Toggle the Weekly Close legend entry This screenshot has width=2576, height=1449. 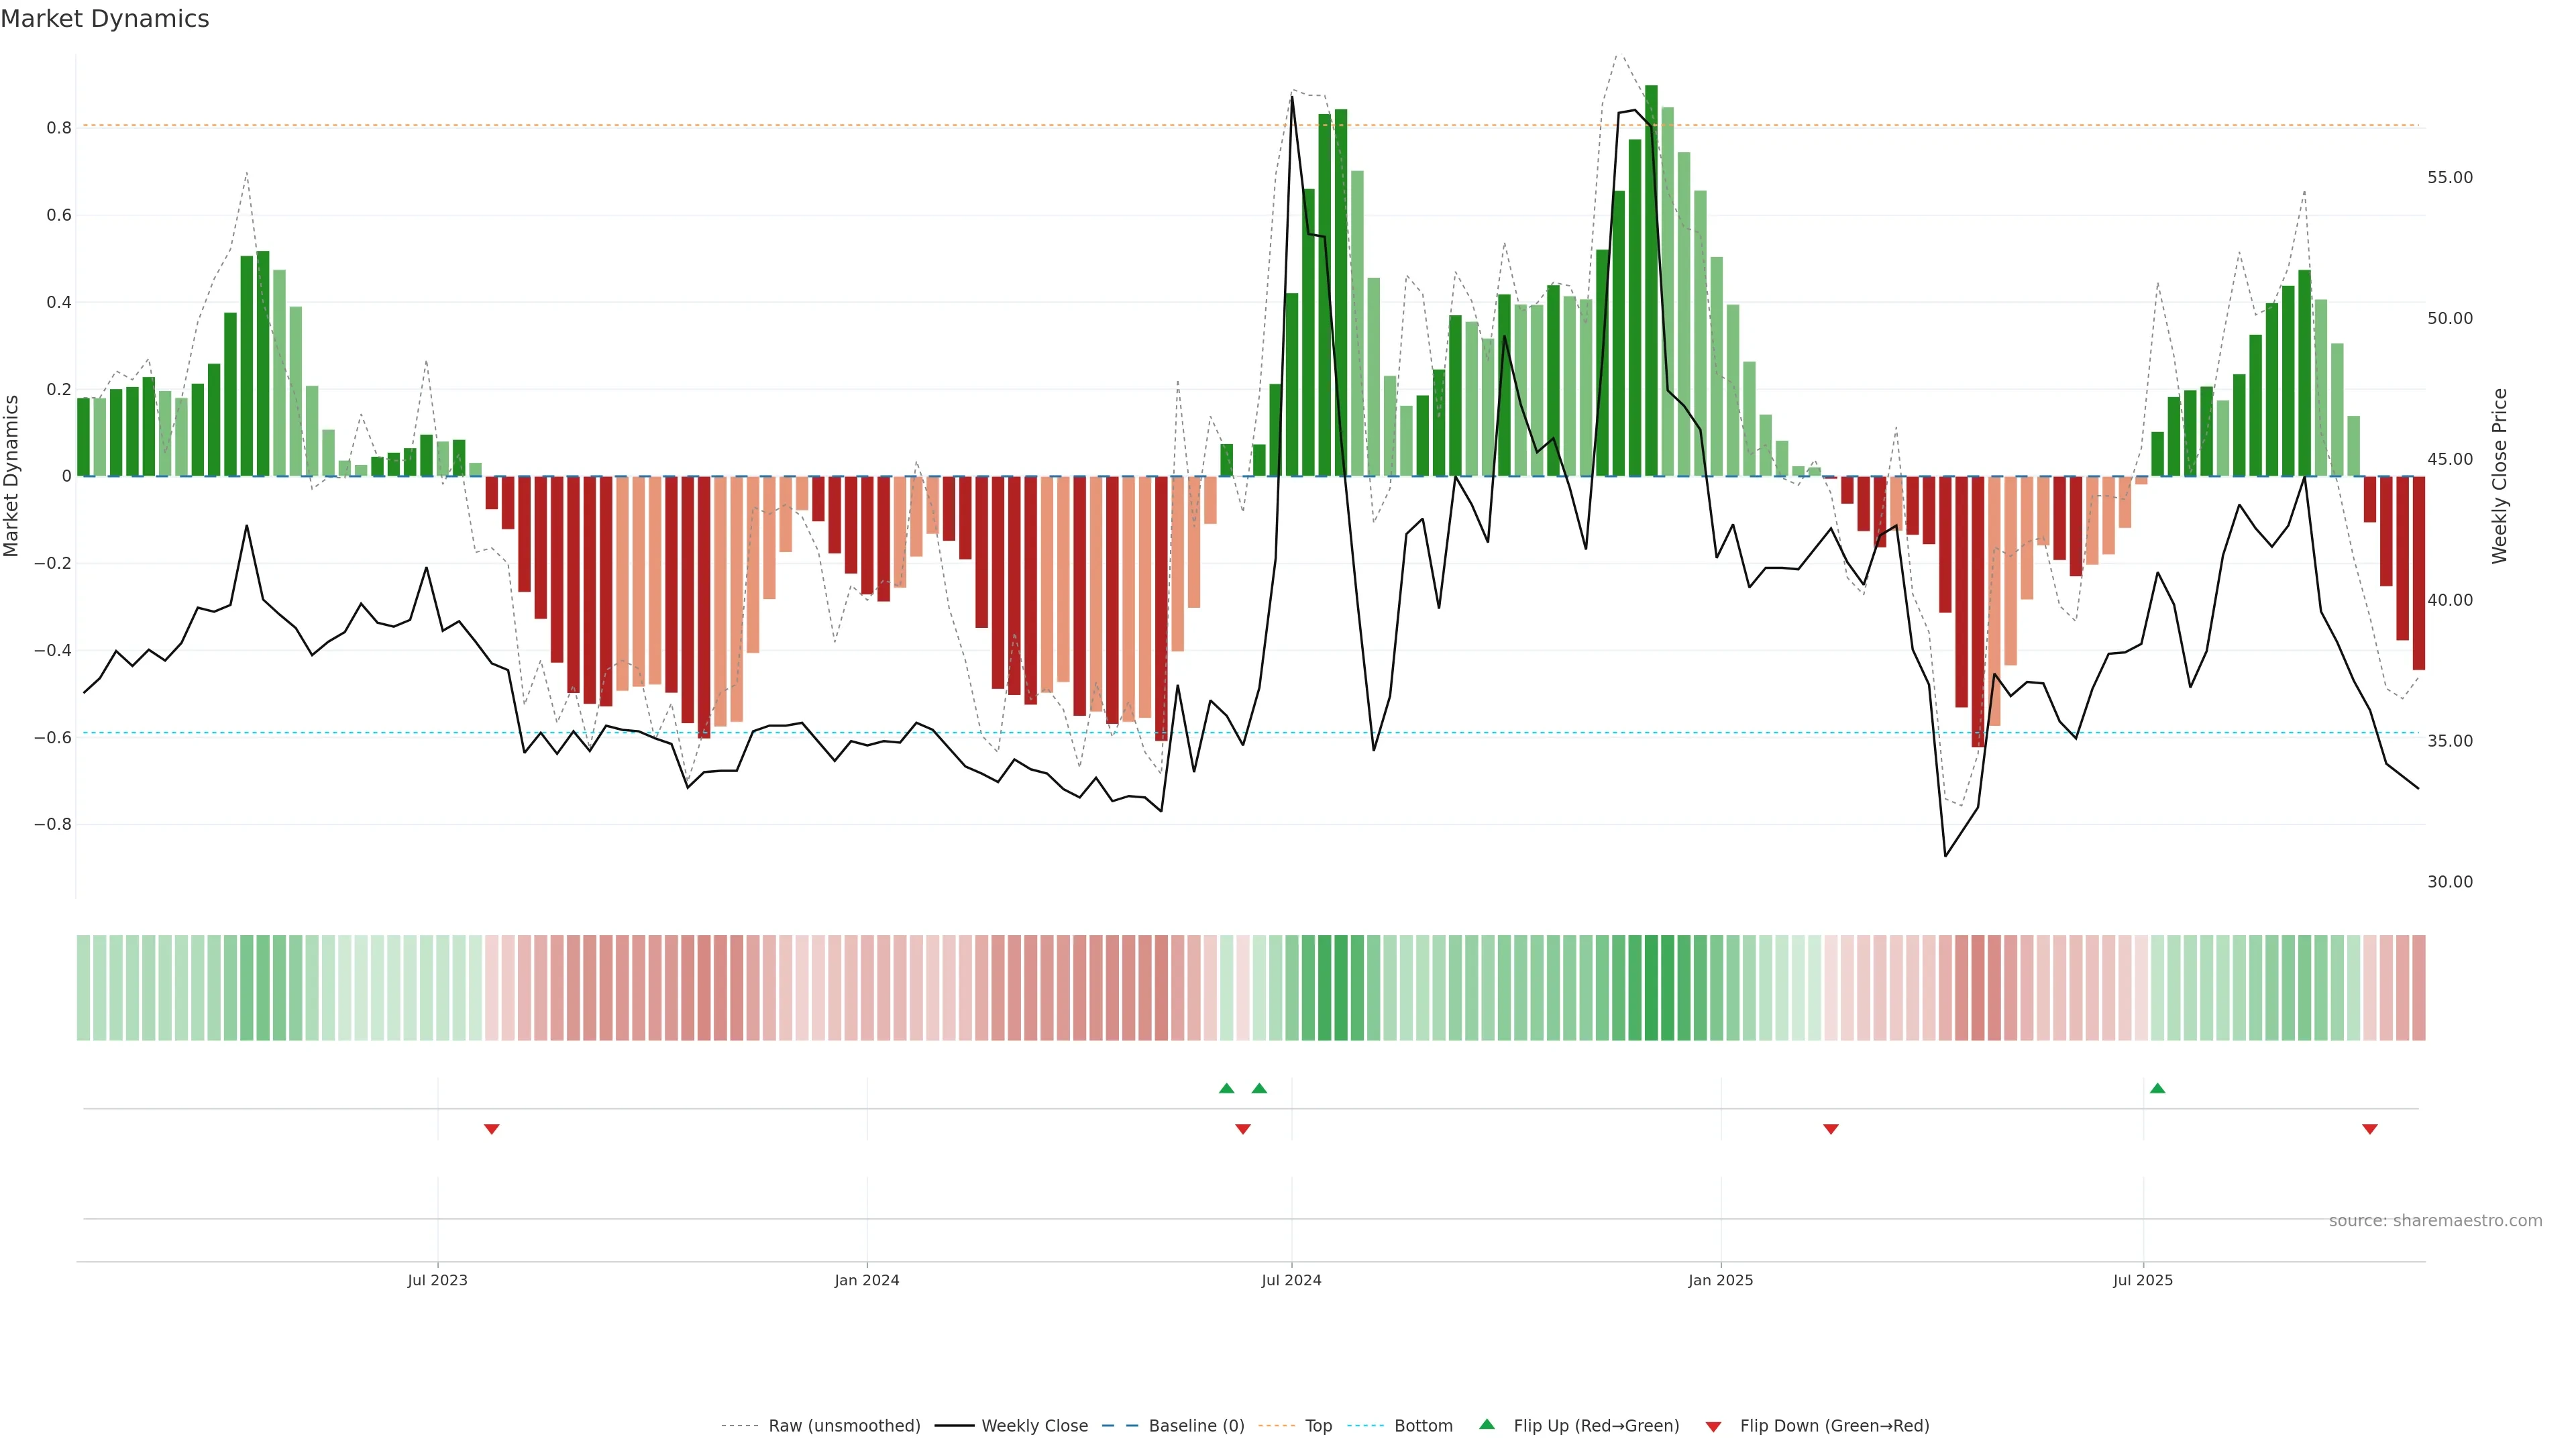point(1034,1426)
